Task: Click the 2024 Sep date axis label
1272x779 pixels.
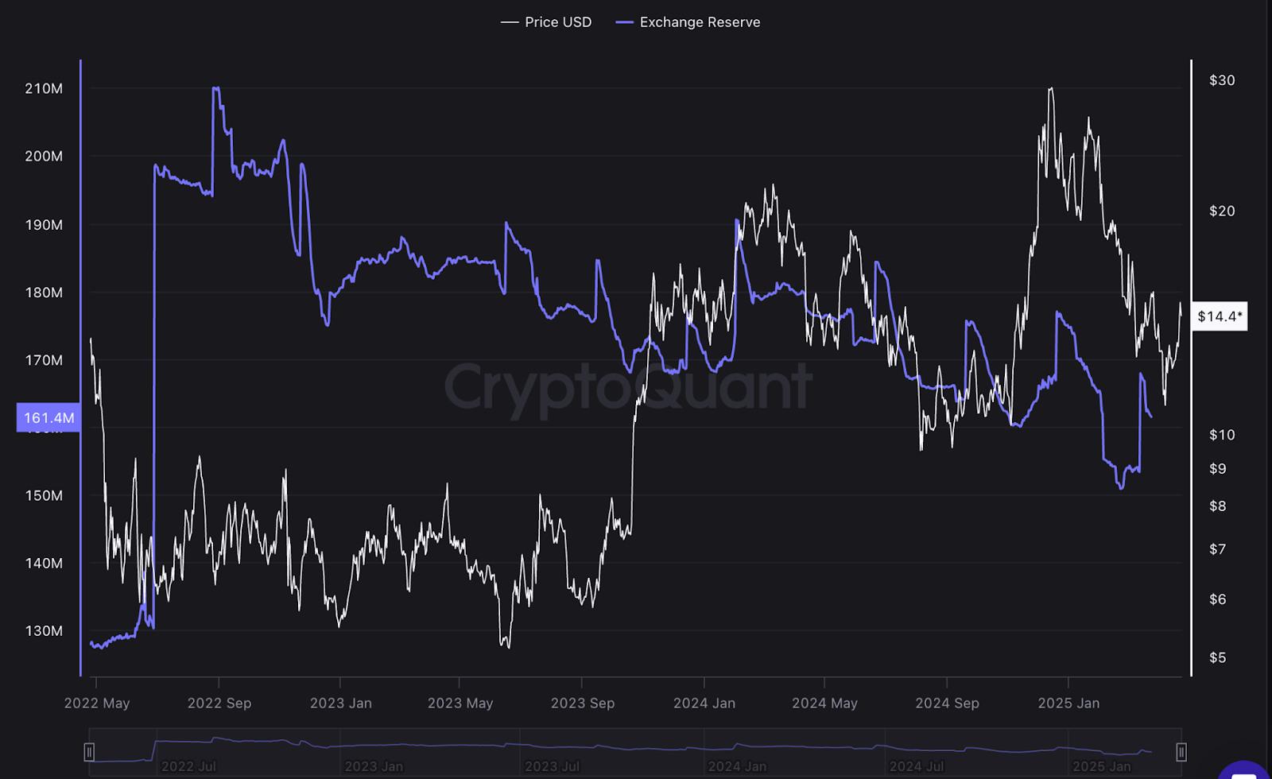Action: (947, 703)
